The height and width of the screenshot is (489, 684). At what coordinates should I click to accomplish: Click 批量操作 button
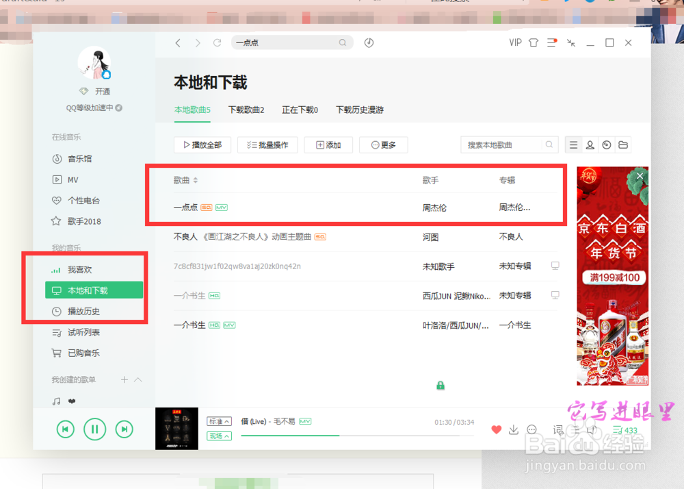(x=267, y=145)
